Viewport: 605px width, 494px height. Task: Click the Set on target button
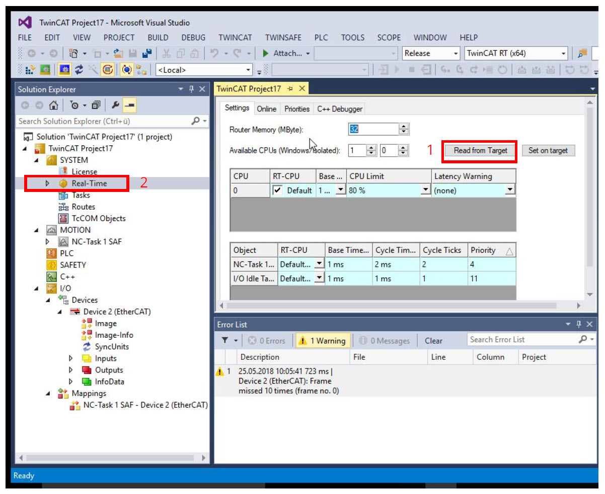[x=548, y=150]
